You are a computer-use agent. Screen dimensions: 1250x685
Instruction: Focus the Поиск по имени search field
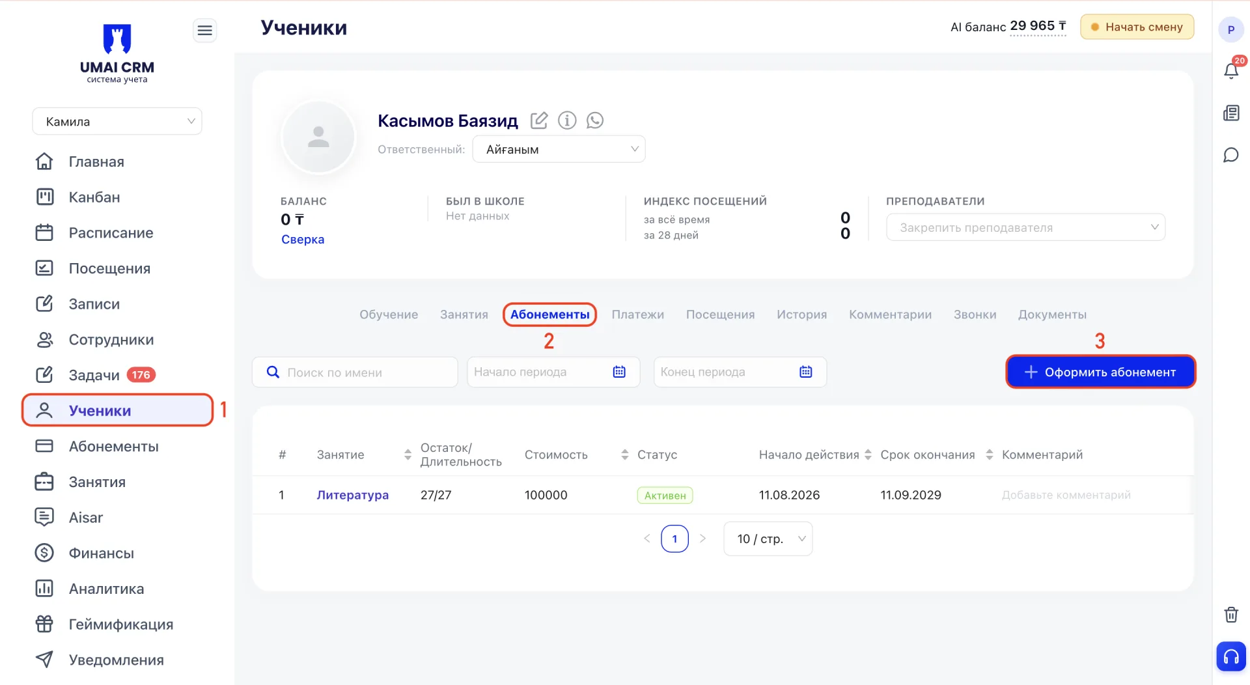click(x=355, y=372)
